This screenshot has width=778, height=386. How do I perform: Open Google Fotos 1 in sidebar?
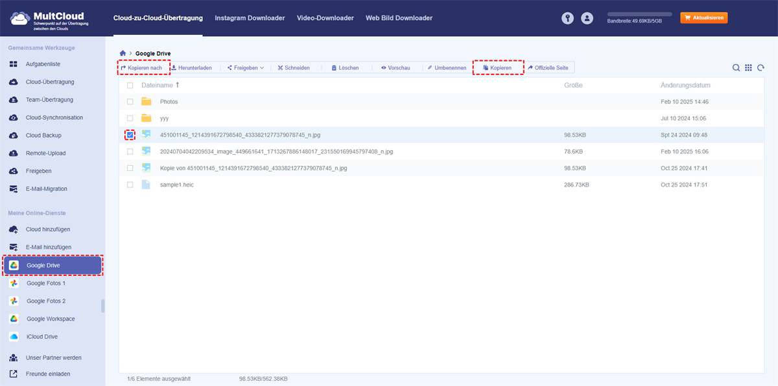point(45,284)
